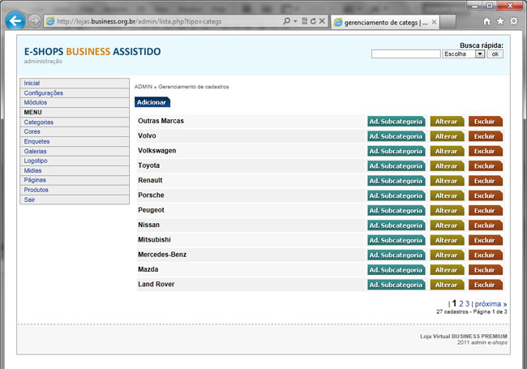The image size is (527, 369).
Task: Open Galerias in sidebar
Action: [x=75, y=151]
